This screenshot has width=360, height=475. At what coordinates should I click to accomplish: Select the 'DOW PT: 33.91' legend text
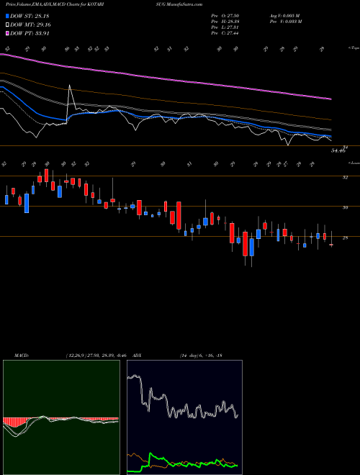(30, 33)
